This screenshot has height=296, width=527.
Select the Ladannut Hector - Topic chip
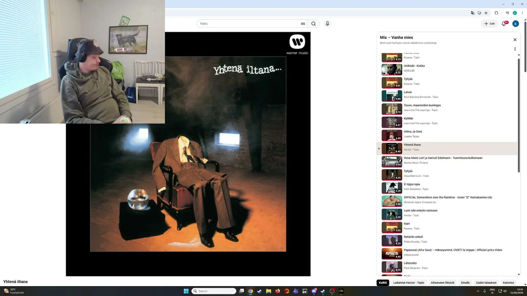click(x=409, y=282)
